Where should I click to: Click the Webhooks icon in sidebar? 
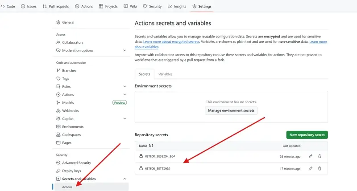pos(58,110)
